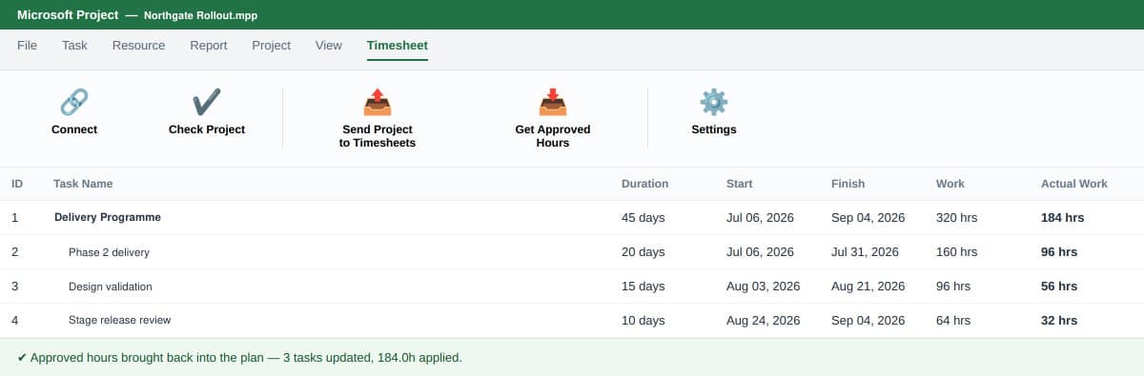Switch to the Task tab
The height and width of the screenshot is (376, 1144).
pos(74,45)
